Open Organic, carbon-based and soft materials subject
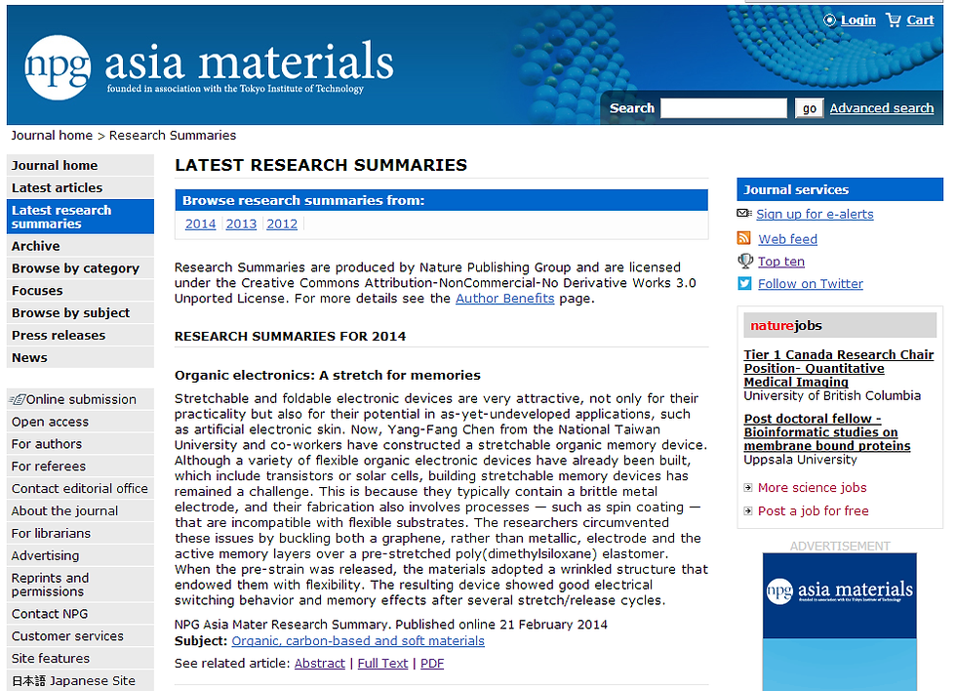The width and height of the screenshot is (956, 691). 358,641
